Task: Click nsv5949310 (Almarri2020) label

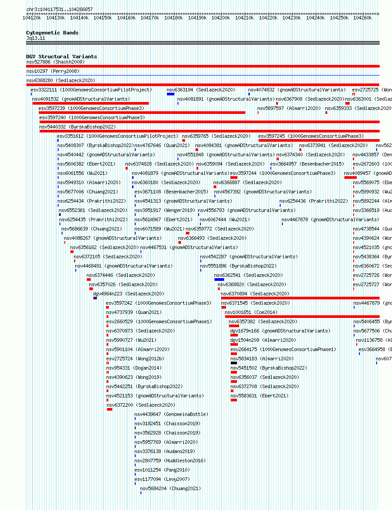Action: (x=89, y=182)
